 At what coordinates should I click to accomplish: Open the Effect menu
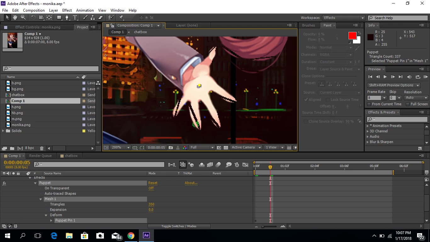click(x=67, y=10)
